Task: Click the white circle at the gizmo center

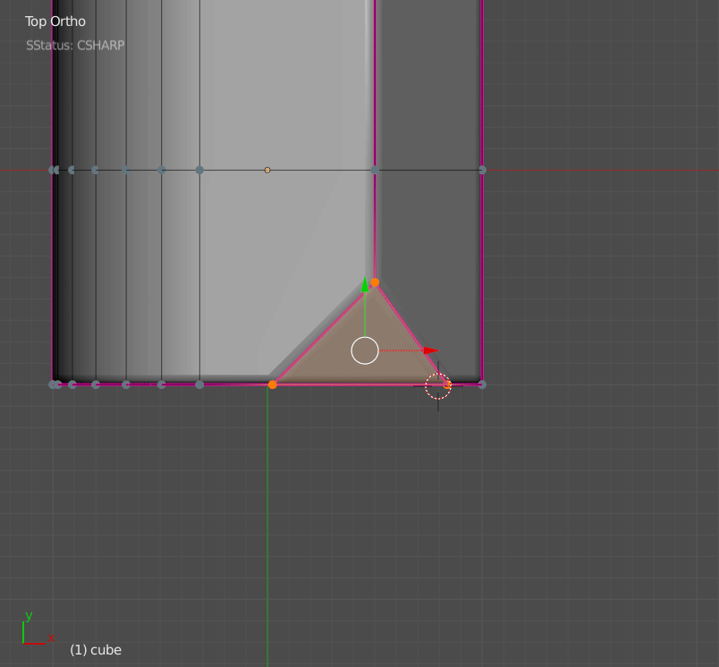Action: click(365, 350)
